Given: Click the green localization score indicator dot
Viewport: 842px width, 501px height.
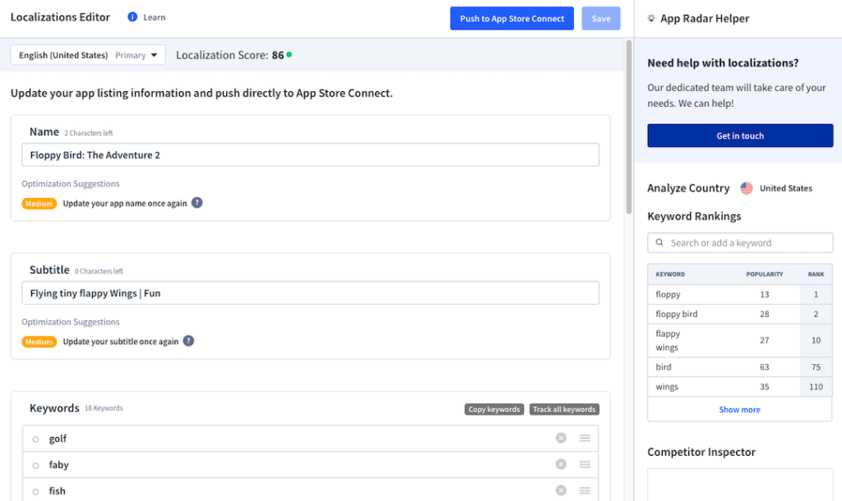Looking at the screenshot, I should tap(289, 55).
